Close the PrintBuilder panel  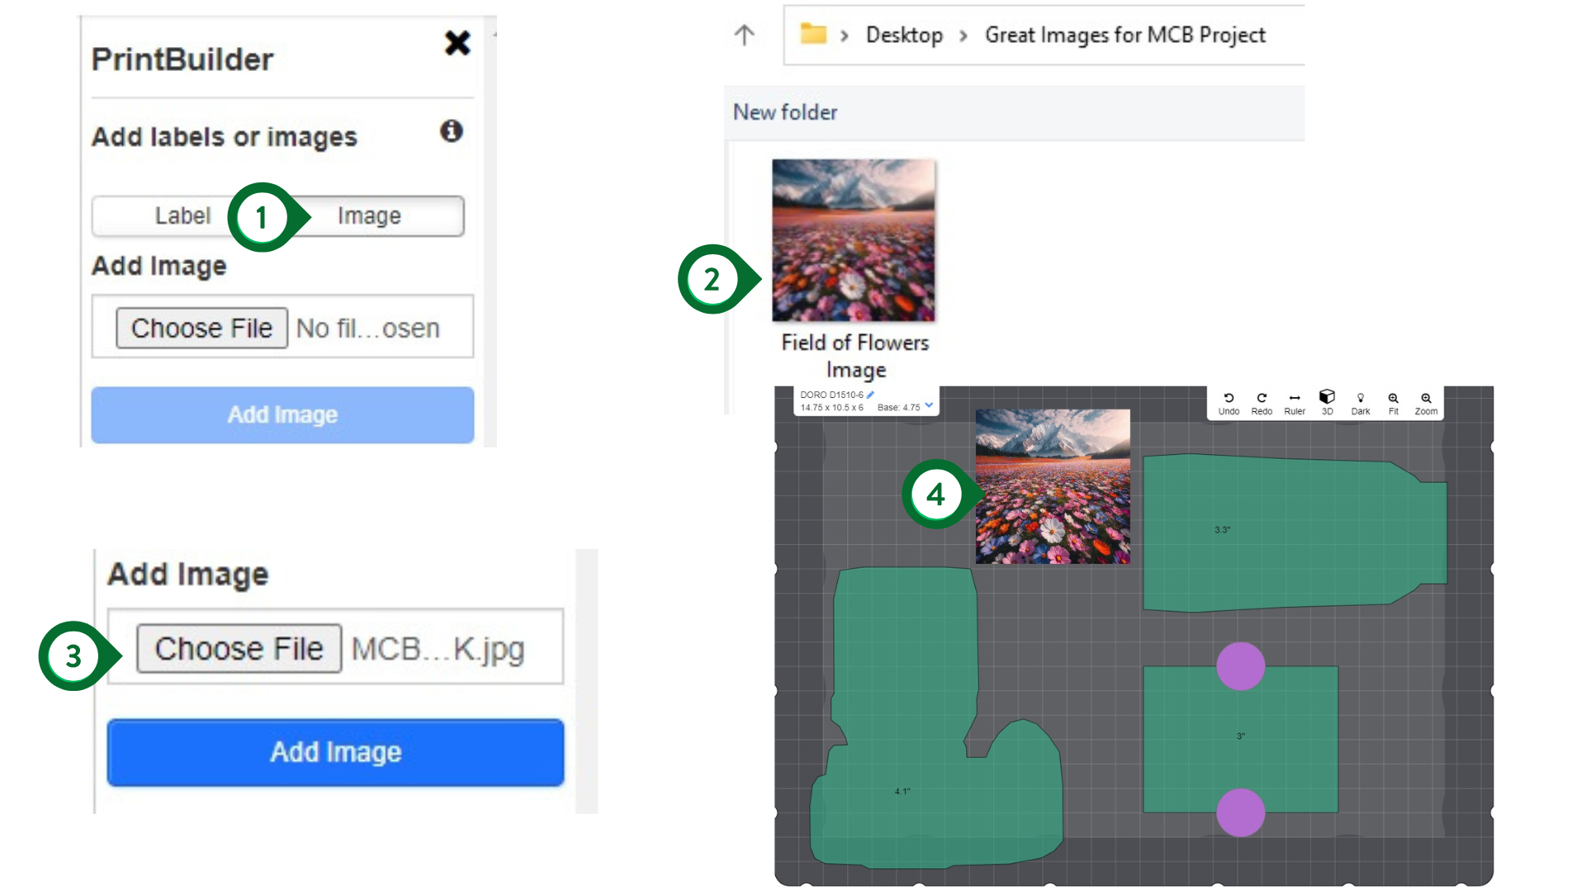pos(457,43)
